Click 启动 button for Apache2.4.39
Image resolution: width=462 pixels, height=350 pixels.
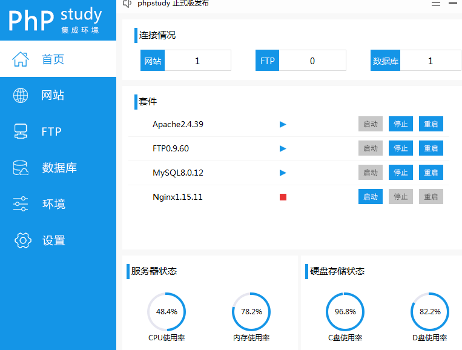[x=371, y=124]
